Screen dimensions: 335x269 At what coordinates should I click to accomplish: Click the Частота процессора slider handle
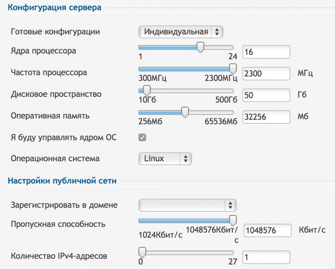pos(233,69)
